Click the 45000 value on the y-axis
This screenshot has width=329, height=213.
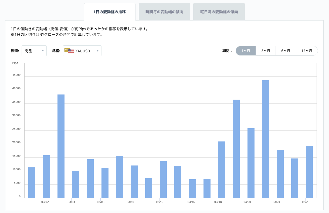click(x=16, y=75)
